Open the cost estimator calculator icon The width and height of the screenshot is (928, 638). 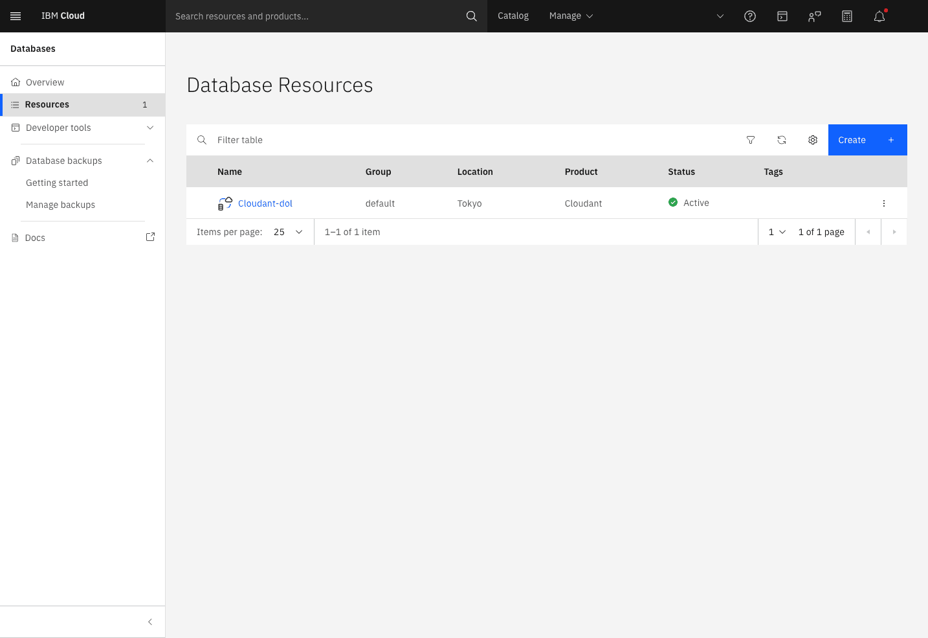(x=847, y=16)
